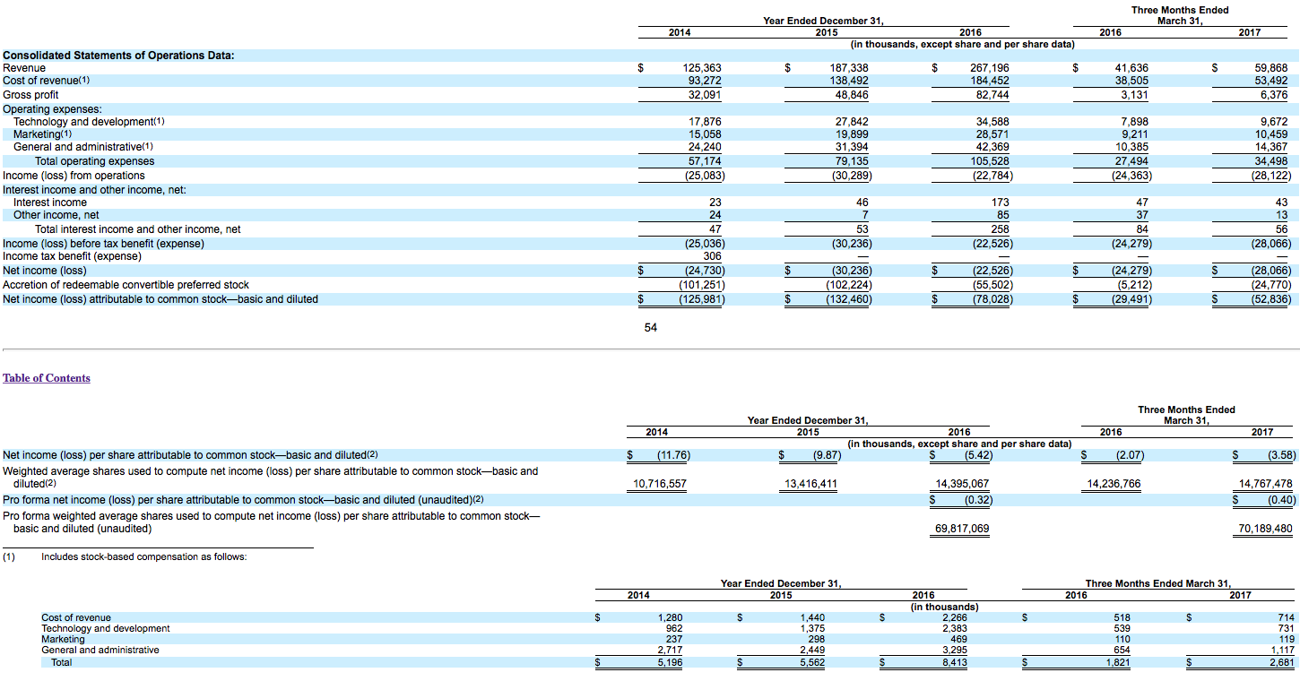
Task: Select the 2016 interest income value 173
Action: 1001,203
